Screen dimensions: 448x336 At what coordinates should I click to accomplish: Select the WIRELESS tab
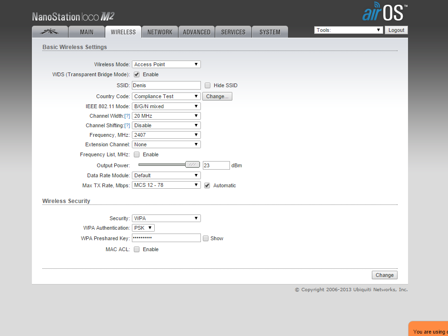point(123,32)
